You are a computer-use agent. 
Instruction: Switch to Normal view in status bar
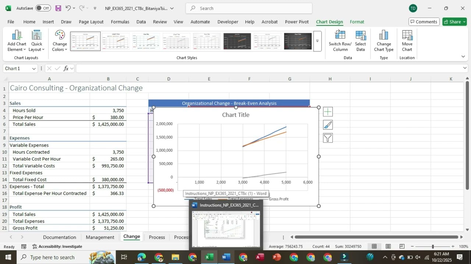click(374, 246)
